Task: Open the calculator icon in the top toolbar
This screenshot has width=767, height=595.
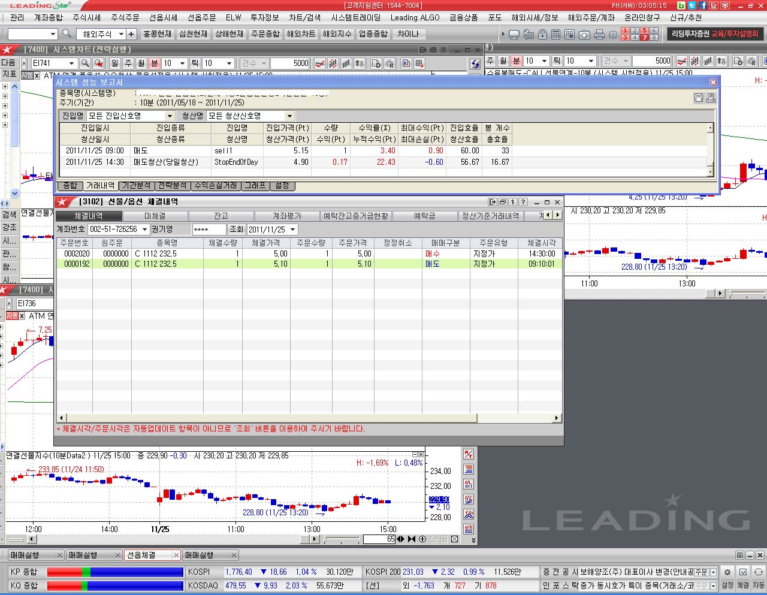Action: 556,34
